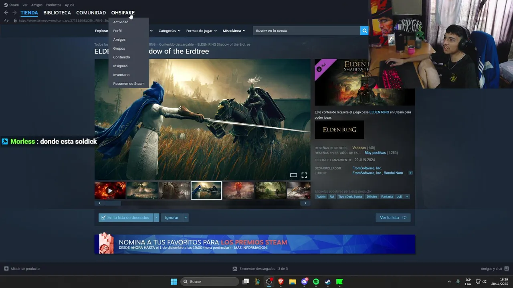Open the Steam menu in the title bar
513x288 pixels.
[x=14, y=5]
